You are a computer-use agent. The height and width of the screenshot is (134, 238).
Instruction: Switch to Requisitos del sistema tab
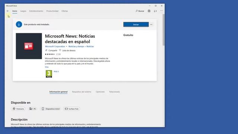[82, 92]
